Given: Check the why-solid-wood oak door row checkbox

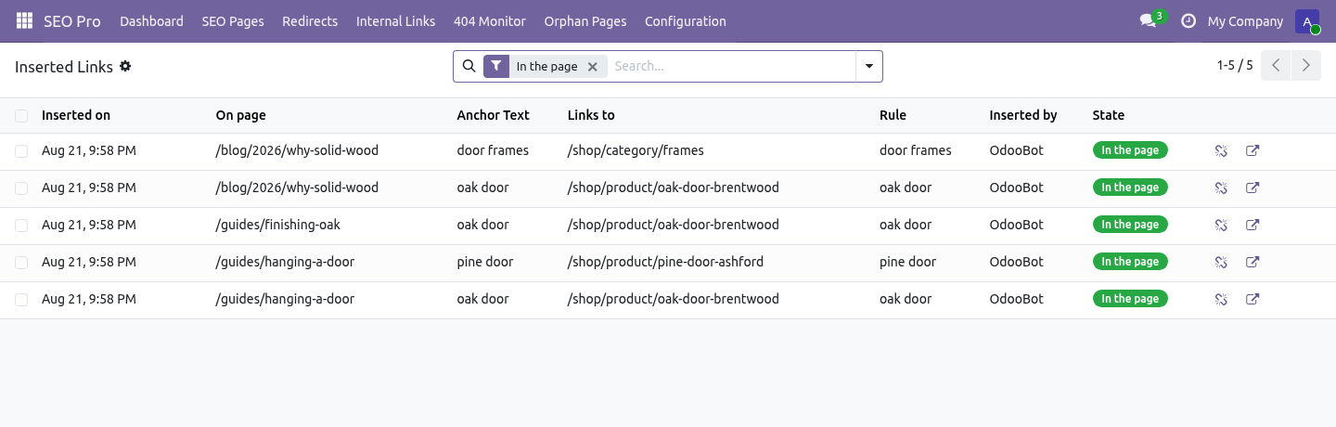Looking at the screenshot, I should pos(21,188).
